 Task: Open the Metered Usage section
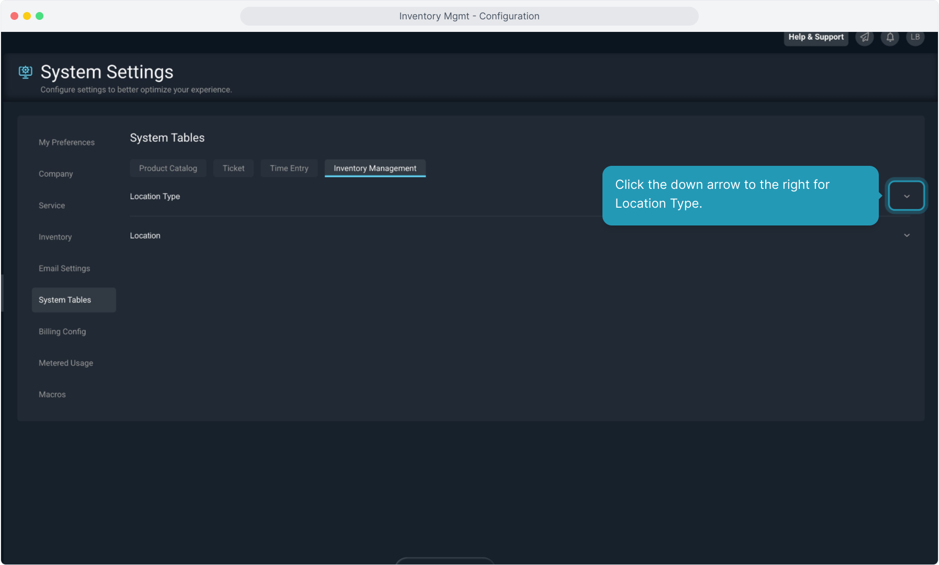pos(66,363)
